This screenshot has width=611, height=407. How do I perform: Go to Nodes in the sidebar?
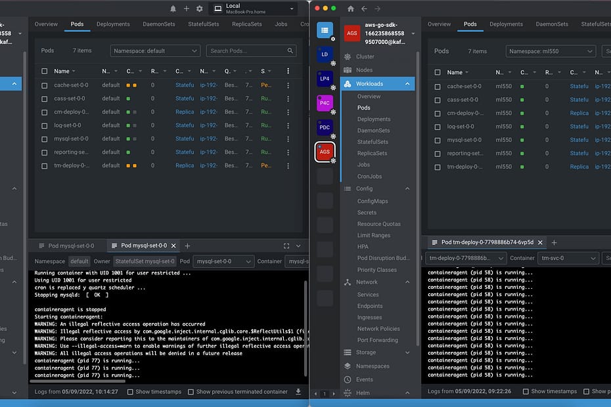click(x=364, y=70)
